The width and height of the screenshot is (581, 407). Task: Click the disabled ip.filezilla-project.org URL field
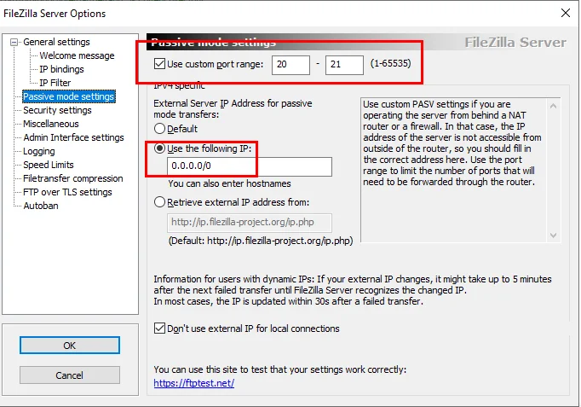pyautogui.click(x=250, y=223)
